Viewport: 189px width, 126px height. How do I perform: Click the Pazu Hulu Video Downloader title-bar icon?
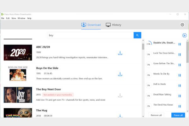(3, 14)
